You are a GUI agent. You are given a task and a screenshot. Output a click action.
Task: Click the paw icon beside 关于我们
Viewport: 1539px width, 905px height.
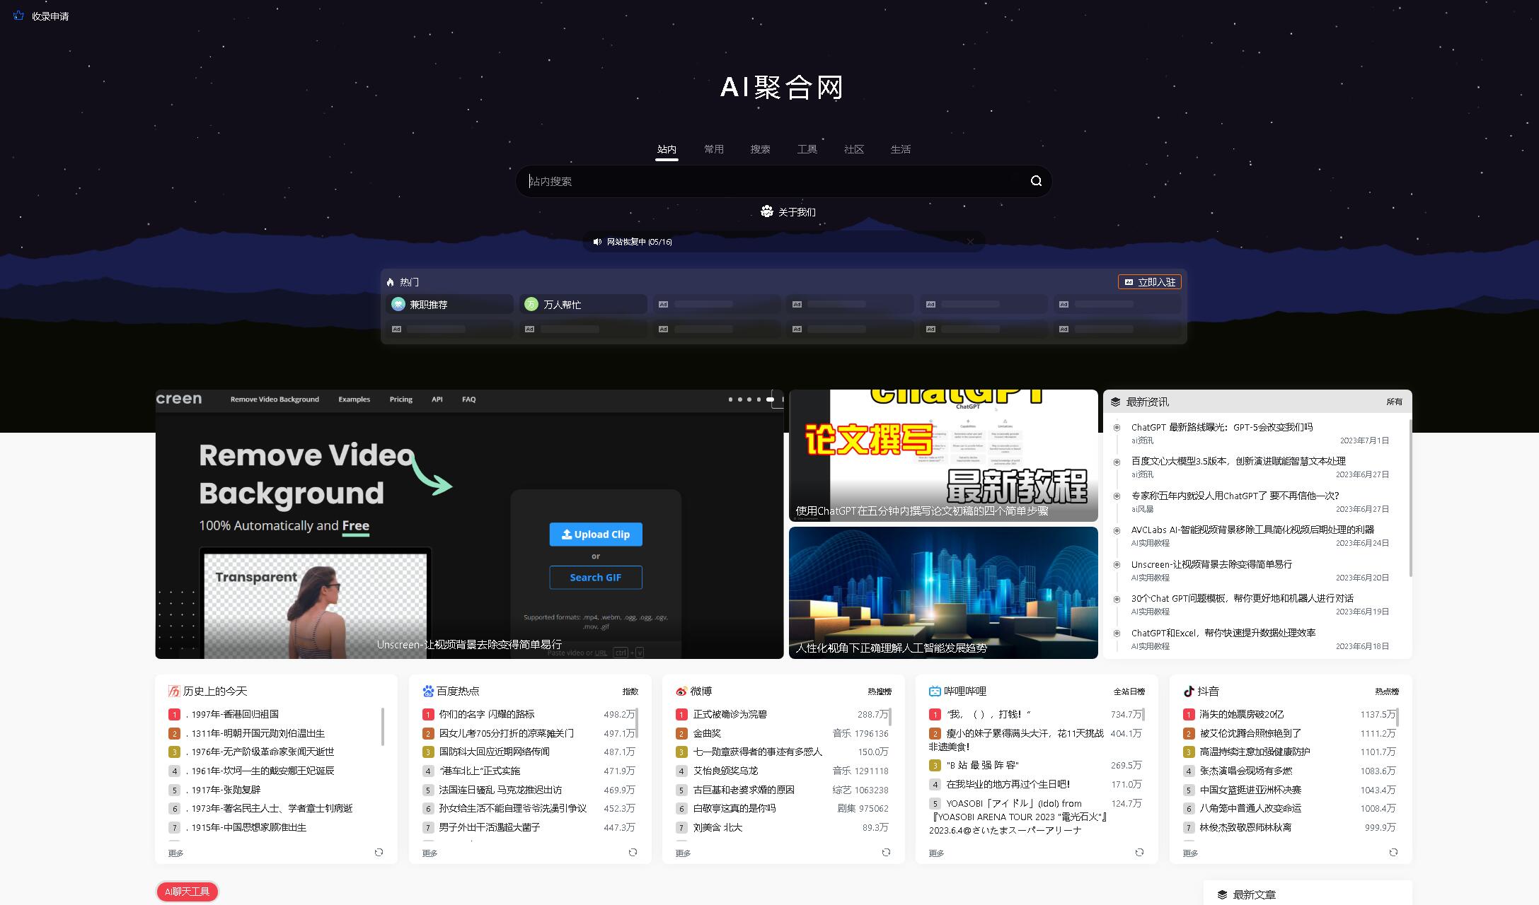766,211
